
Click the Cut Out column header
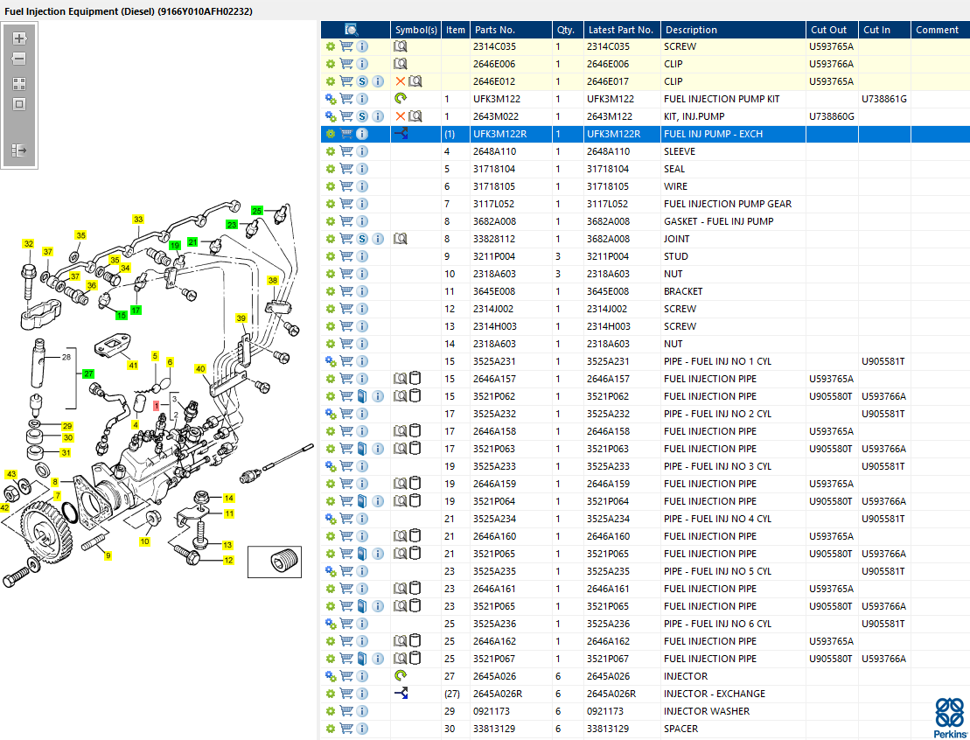click(832, 30)
